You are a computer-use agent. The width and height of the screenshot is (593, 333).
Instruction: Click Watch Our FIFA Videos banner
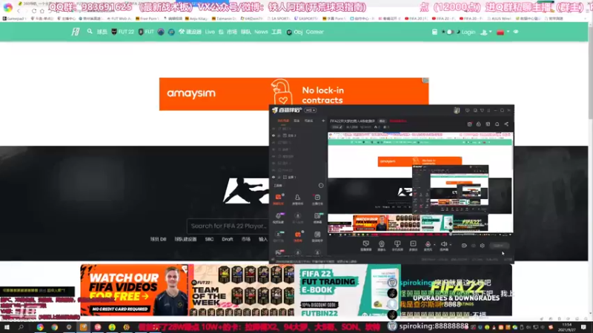(134, 290)
